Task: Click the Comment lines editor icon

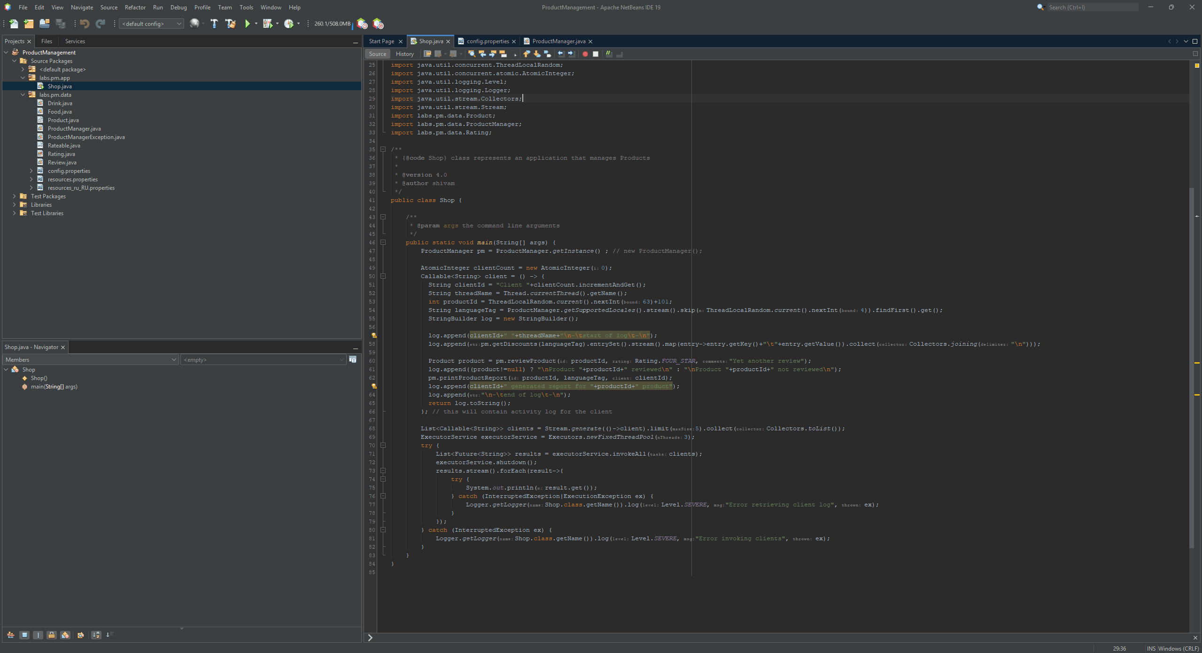Action: tap(609, 54)
